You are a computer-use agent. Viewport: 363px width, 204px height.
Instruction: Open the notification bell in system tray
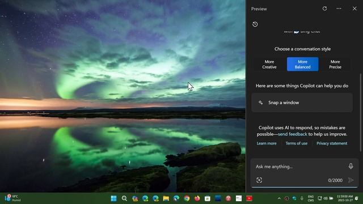tap(357, 198)
